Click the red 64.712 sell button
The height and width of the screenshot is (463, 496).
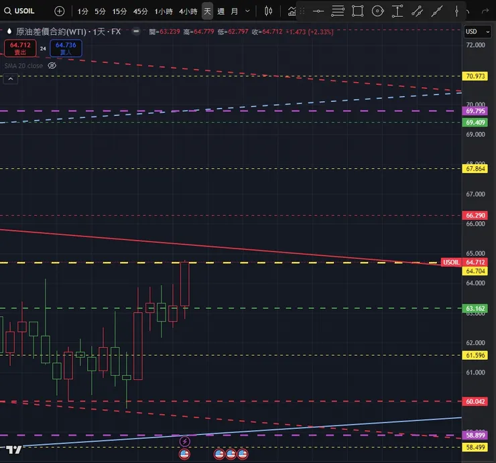(20, 48)
